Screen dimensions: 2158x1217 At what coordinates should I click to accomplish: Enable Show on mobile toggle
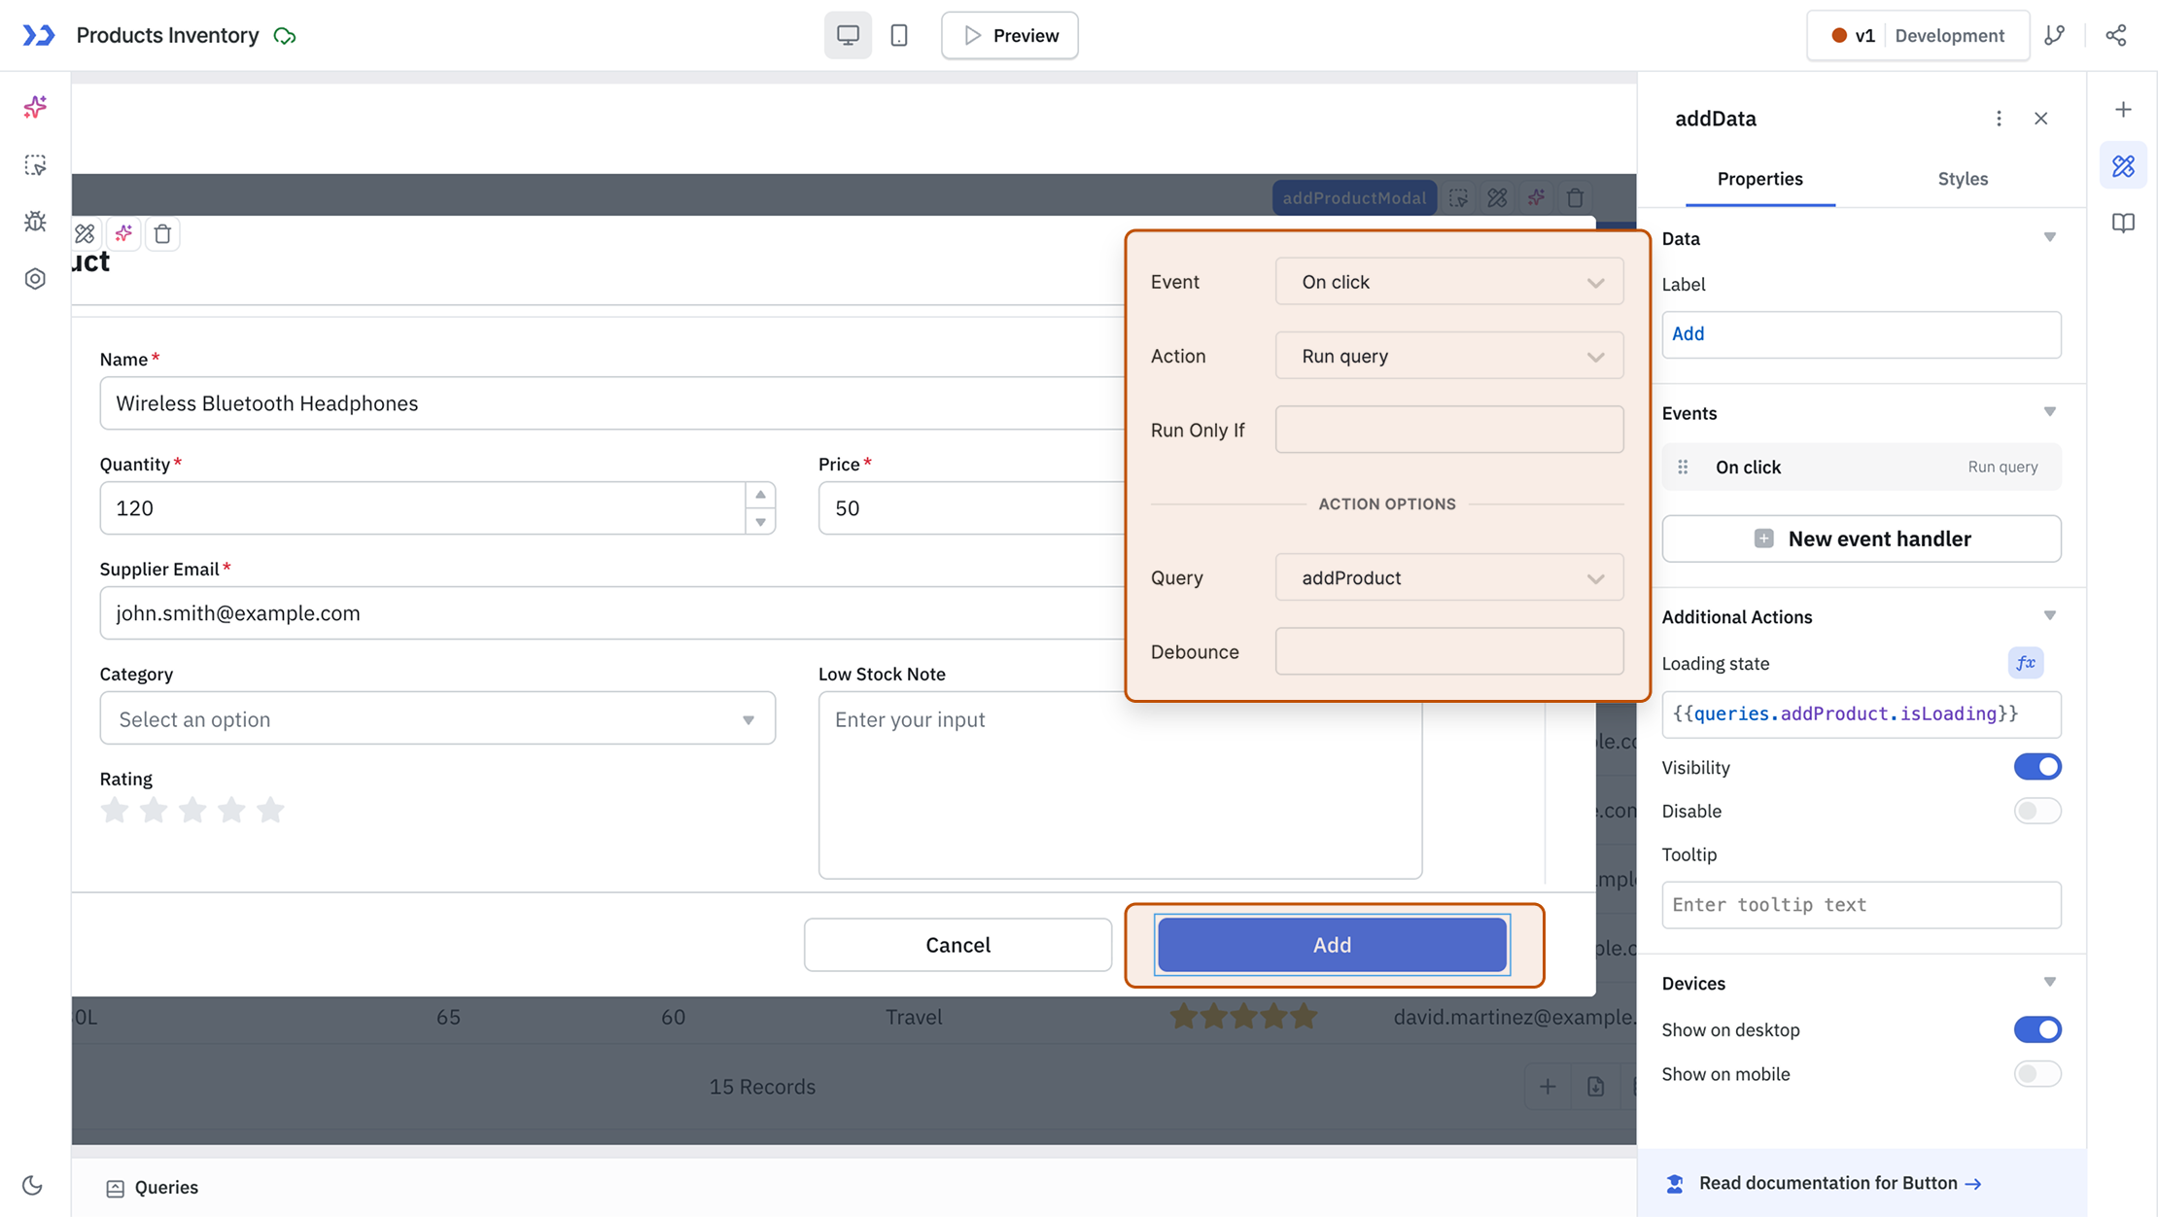coord(2036,1074)
